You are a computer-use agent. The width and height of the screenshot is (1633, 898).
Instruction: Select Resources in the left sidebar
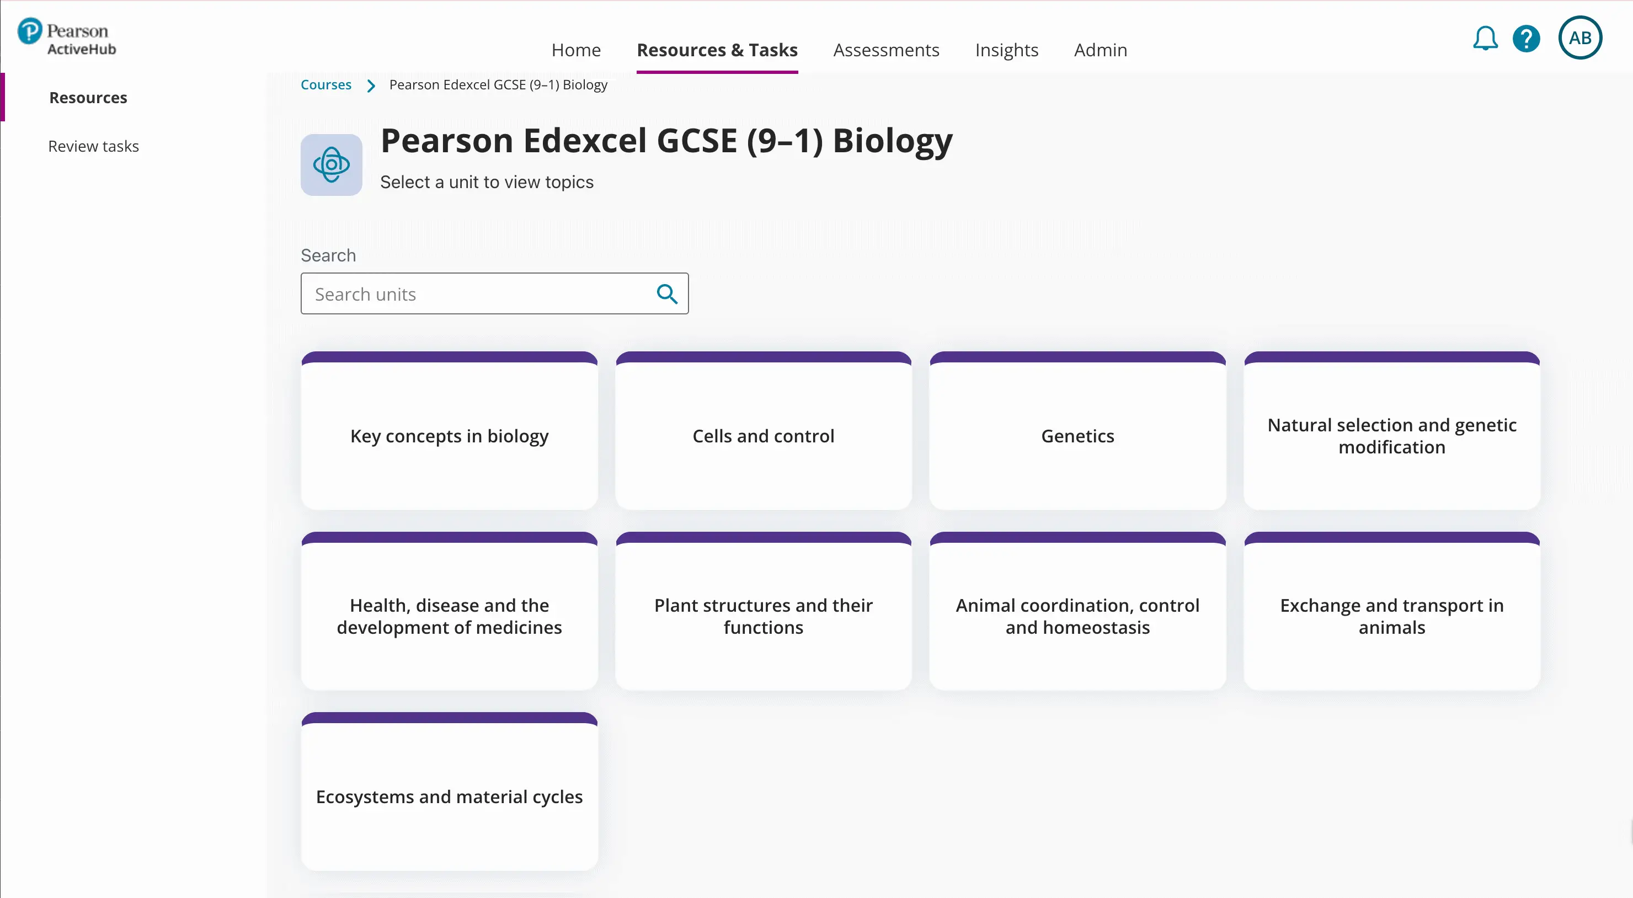coord(88,98)
